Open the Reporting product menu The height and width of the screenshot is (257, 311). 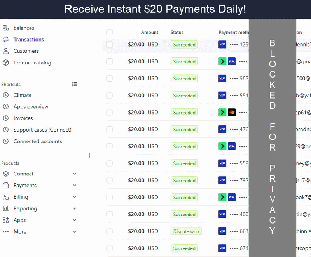[25, 208]
